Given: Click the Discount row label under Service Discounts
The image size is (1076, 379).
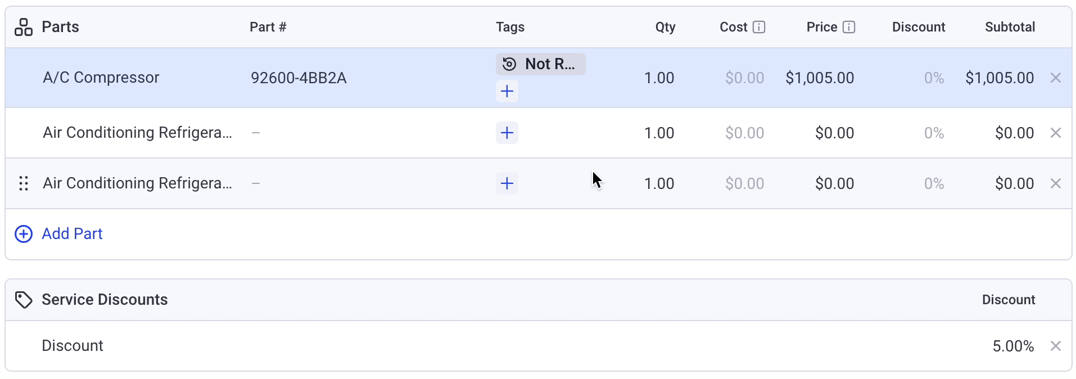Looking at the screenshot, I should pyautogui.click(x=73, y=346).
